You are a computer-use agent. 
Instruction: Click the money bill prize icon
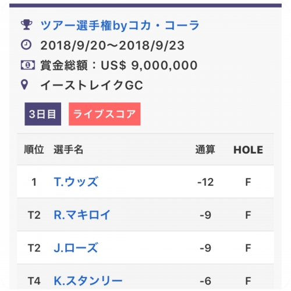pyautogui.click(x=28, y=65)
